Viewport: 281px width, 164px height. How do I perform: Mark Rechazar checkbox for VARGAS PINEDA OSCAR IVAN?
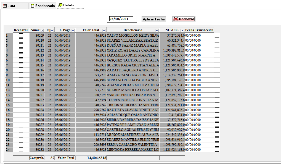tap(21, 95)
